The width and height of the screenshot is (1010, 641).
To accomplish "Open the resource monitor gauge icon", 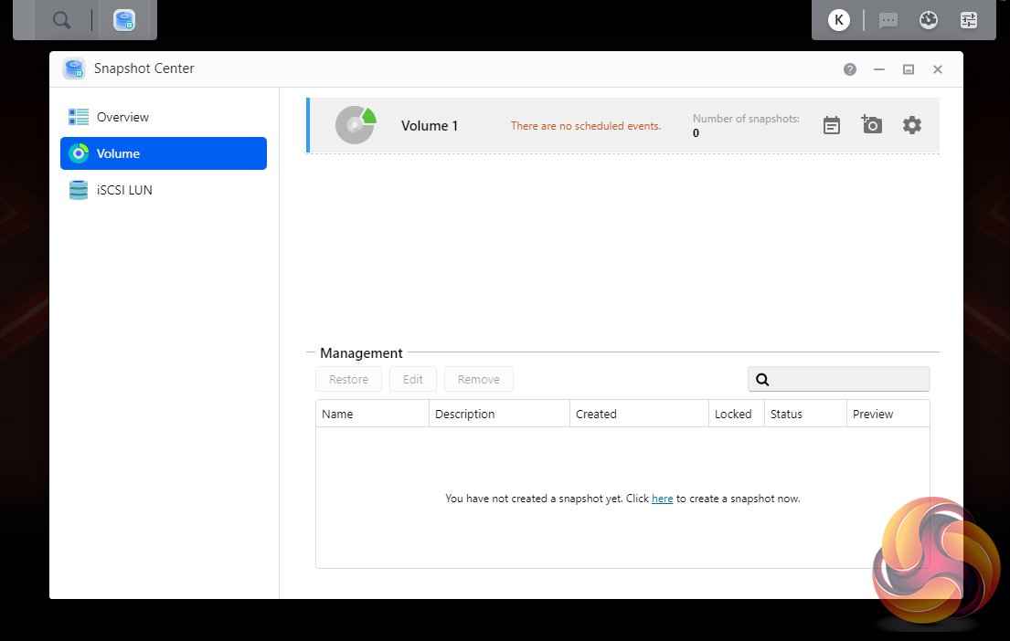I will pos(929,20).
